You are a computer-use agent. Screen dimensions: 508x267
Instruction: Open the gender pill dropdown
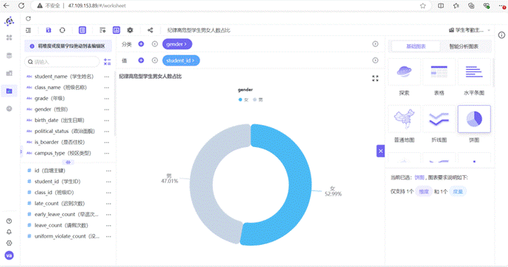click(177, 44)
